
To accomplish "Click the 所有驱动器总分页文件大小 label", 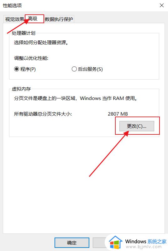I will coord(43,114).
